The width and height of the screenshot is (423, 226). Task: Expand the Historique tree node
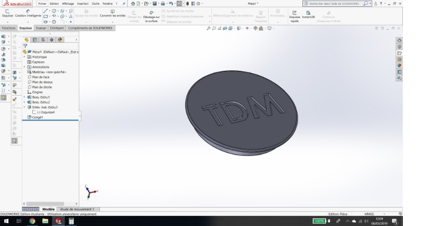(x=24, y=57)
